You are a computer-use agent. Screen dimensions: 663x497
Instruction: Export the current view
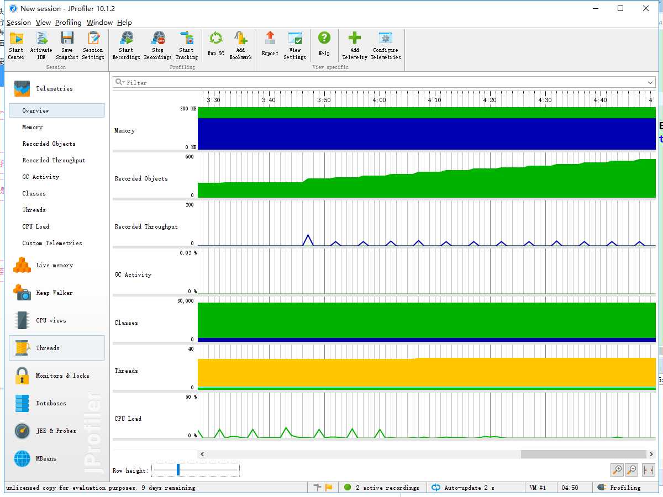[270, 45]
